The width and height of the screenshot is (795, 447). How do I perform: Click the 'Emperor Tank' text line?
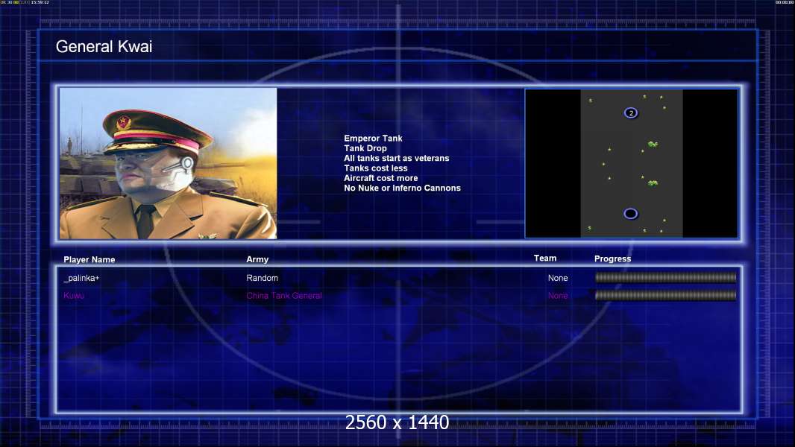coord(373,139)
